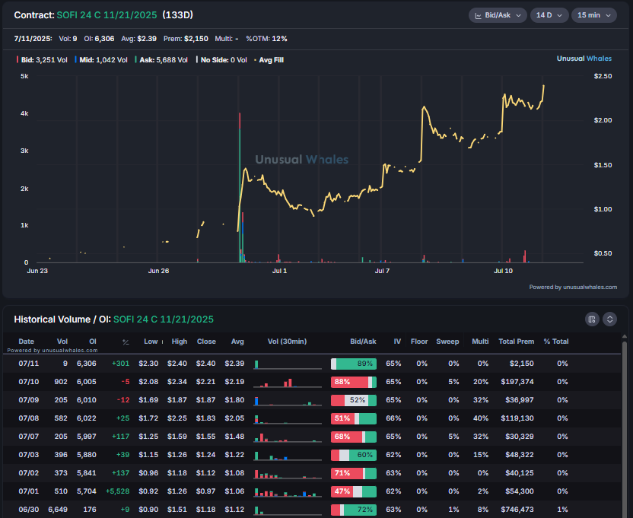This screenshot has width=633, height=518.
Task: Click the 52% bid/ask bar for 07/09
Action: click(x=354, y=400)
